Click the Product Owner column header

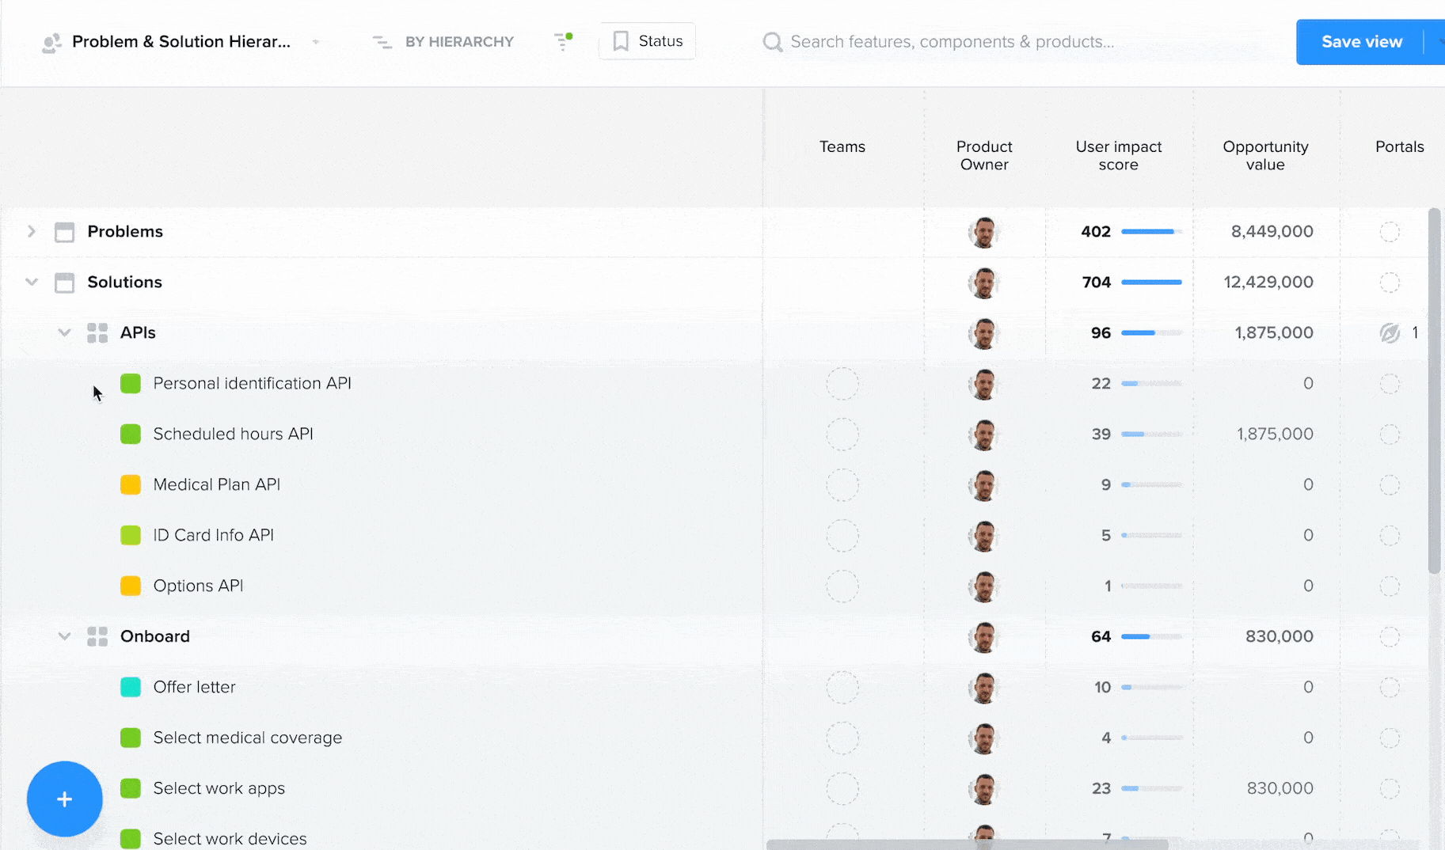pos(984,155)
